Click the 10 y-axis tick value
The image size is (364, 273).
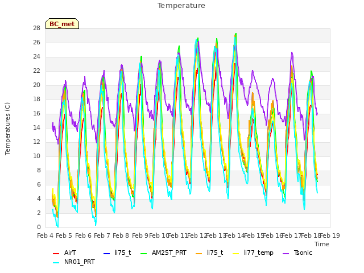tap(36, 156)
